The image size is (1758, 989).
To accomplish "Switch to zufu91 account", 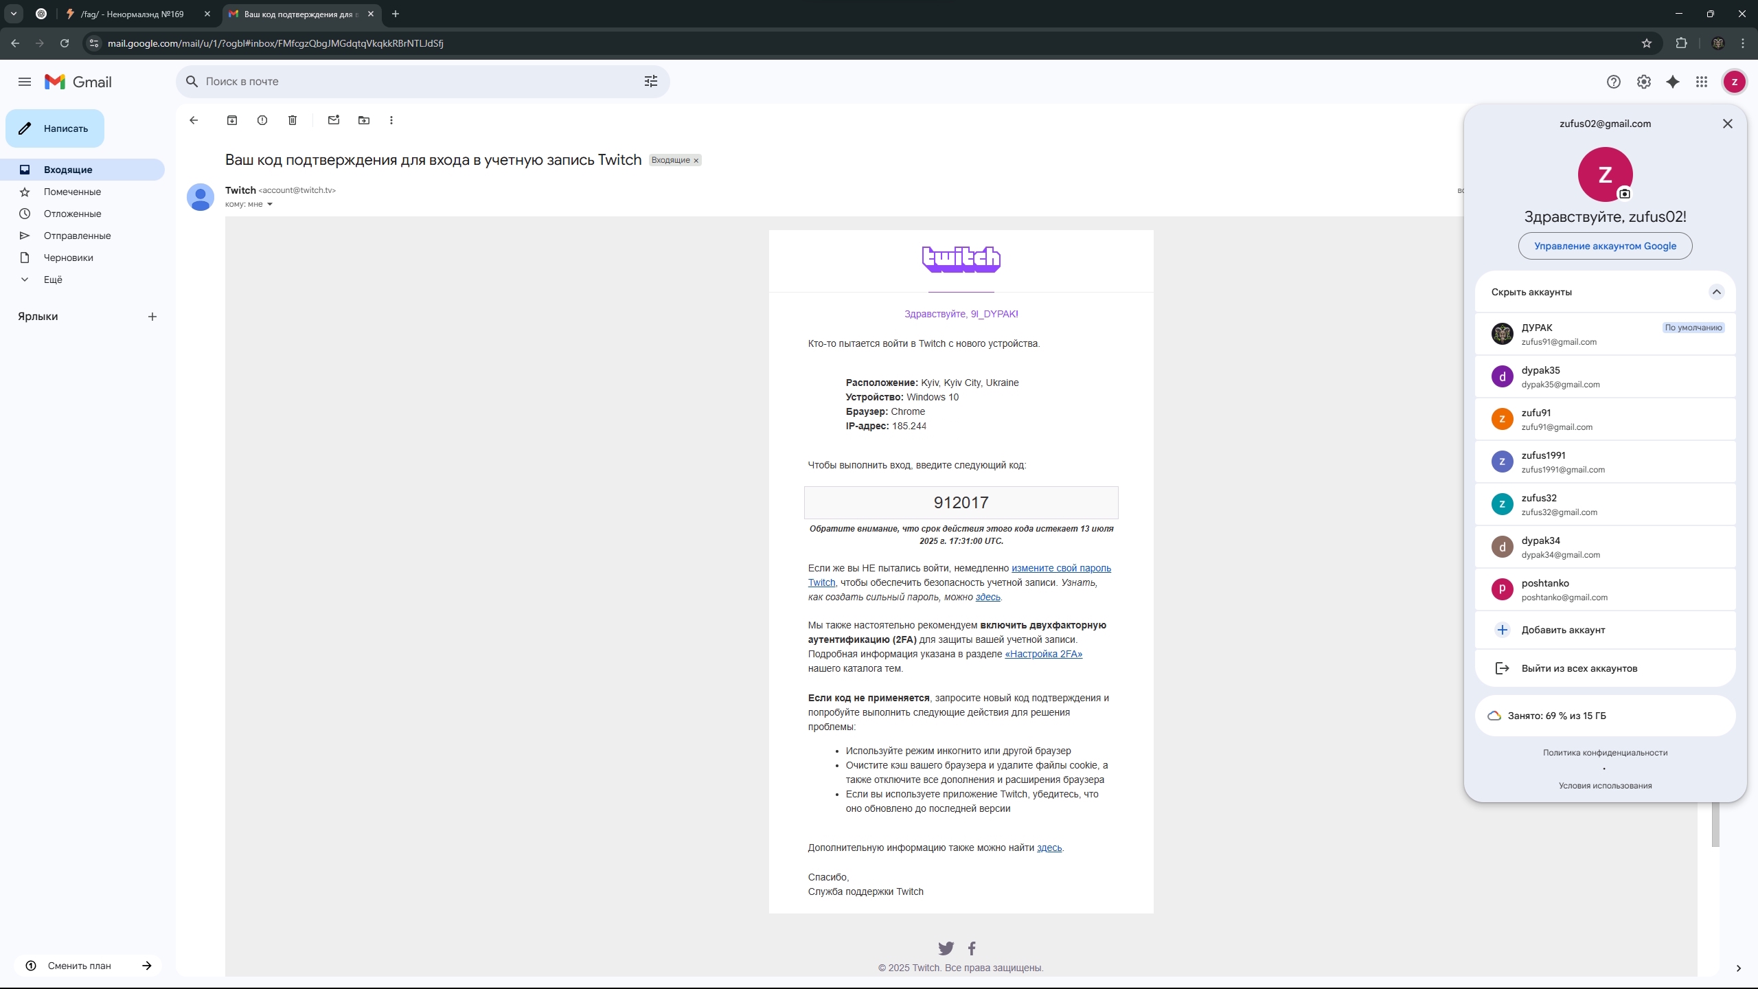I will pyautogui.click(x=1606, y=419).
